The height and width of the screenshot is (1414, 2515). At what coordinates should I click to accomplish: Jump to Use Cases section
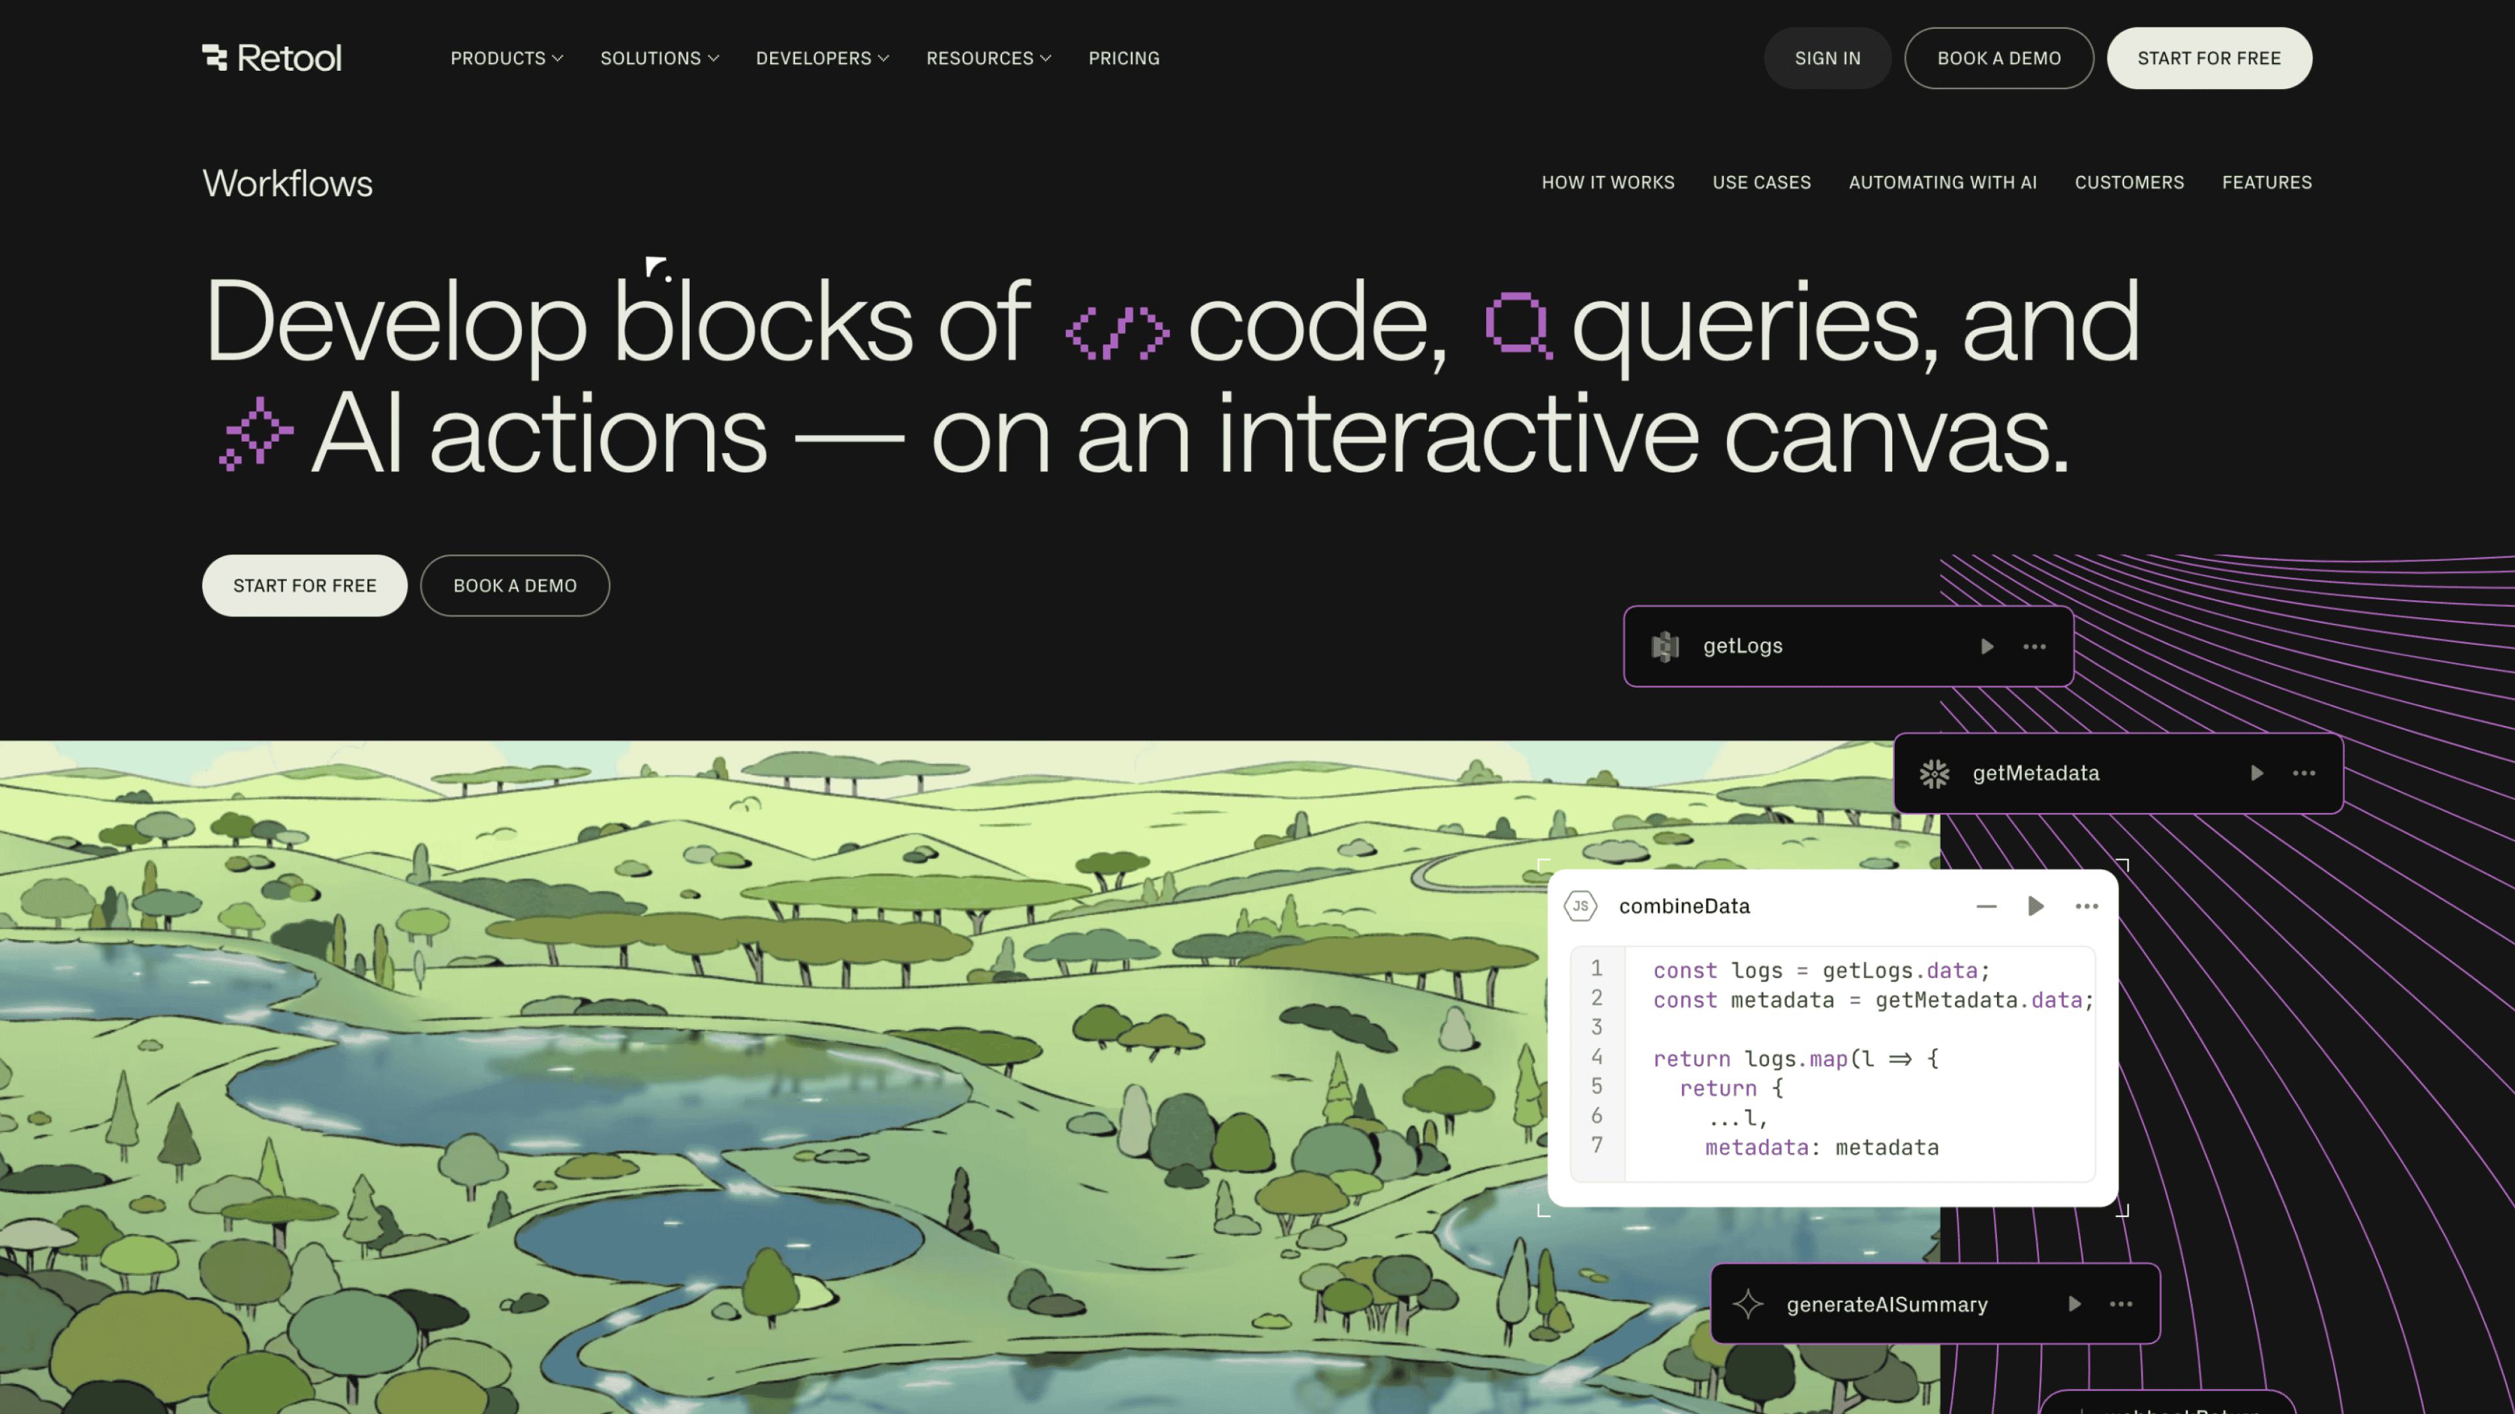click(1761, 183)
